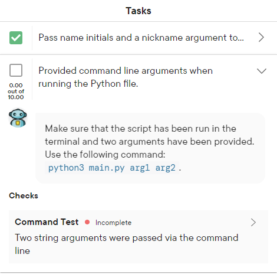
Task: Click the 'Use the following command' text
Action: (105, 155)
